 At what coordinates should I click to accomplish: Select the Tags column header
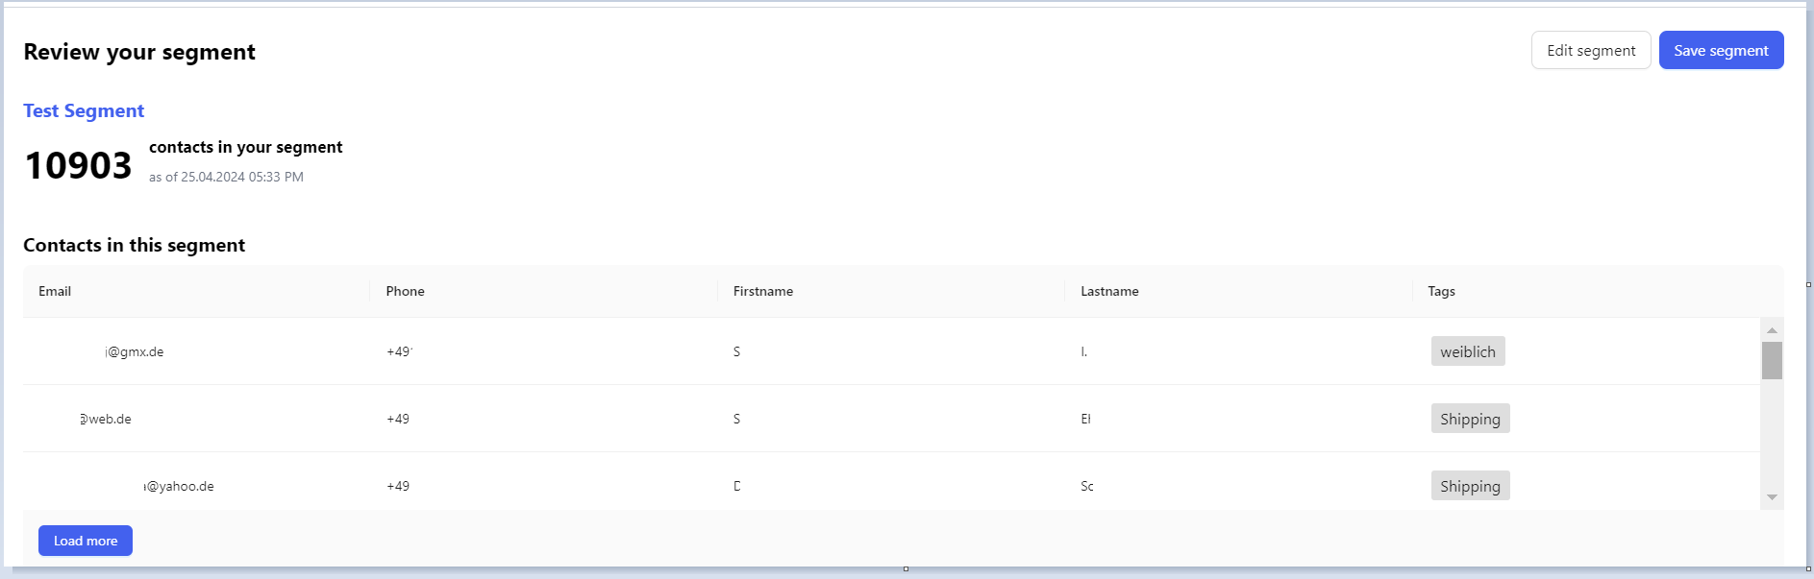(x=1441, y=291)
